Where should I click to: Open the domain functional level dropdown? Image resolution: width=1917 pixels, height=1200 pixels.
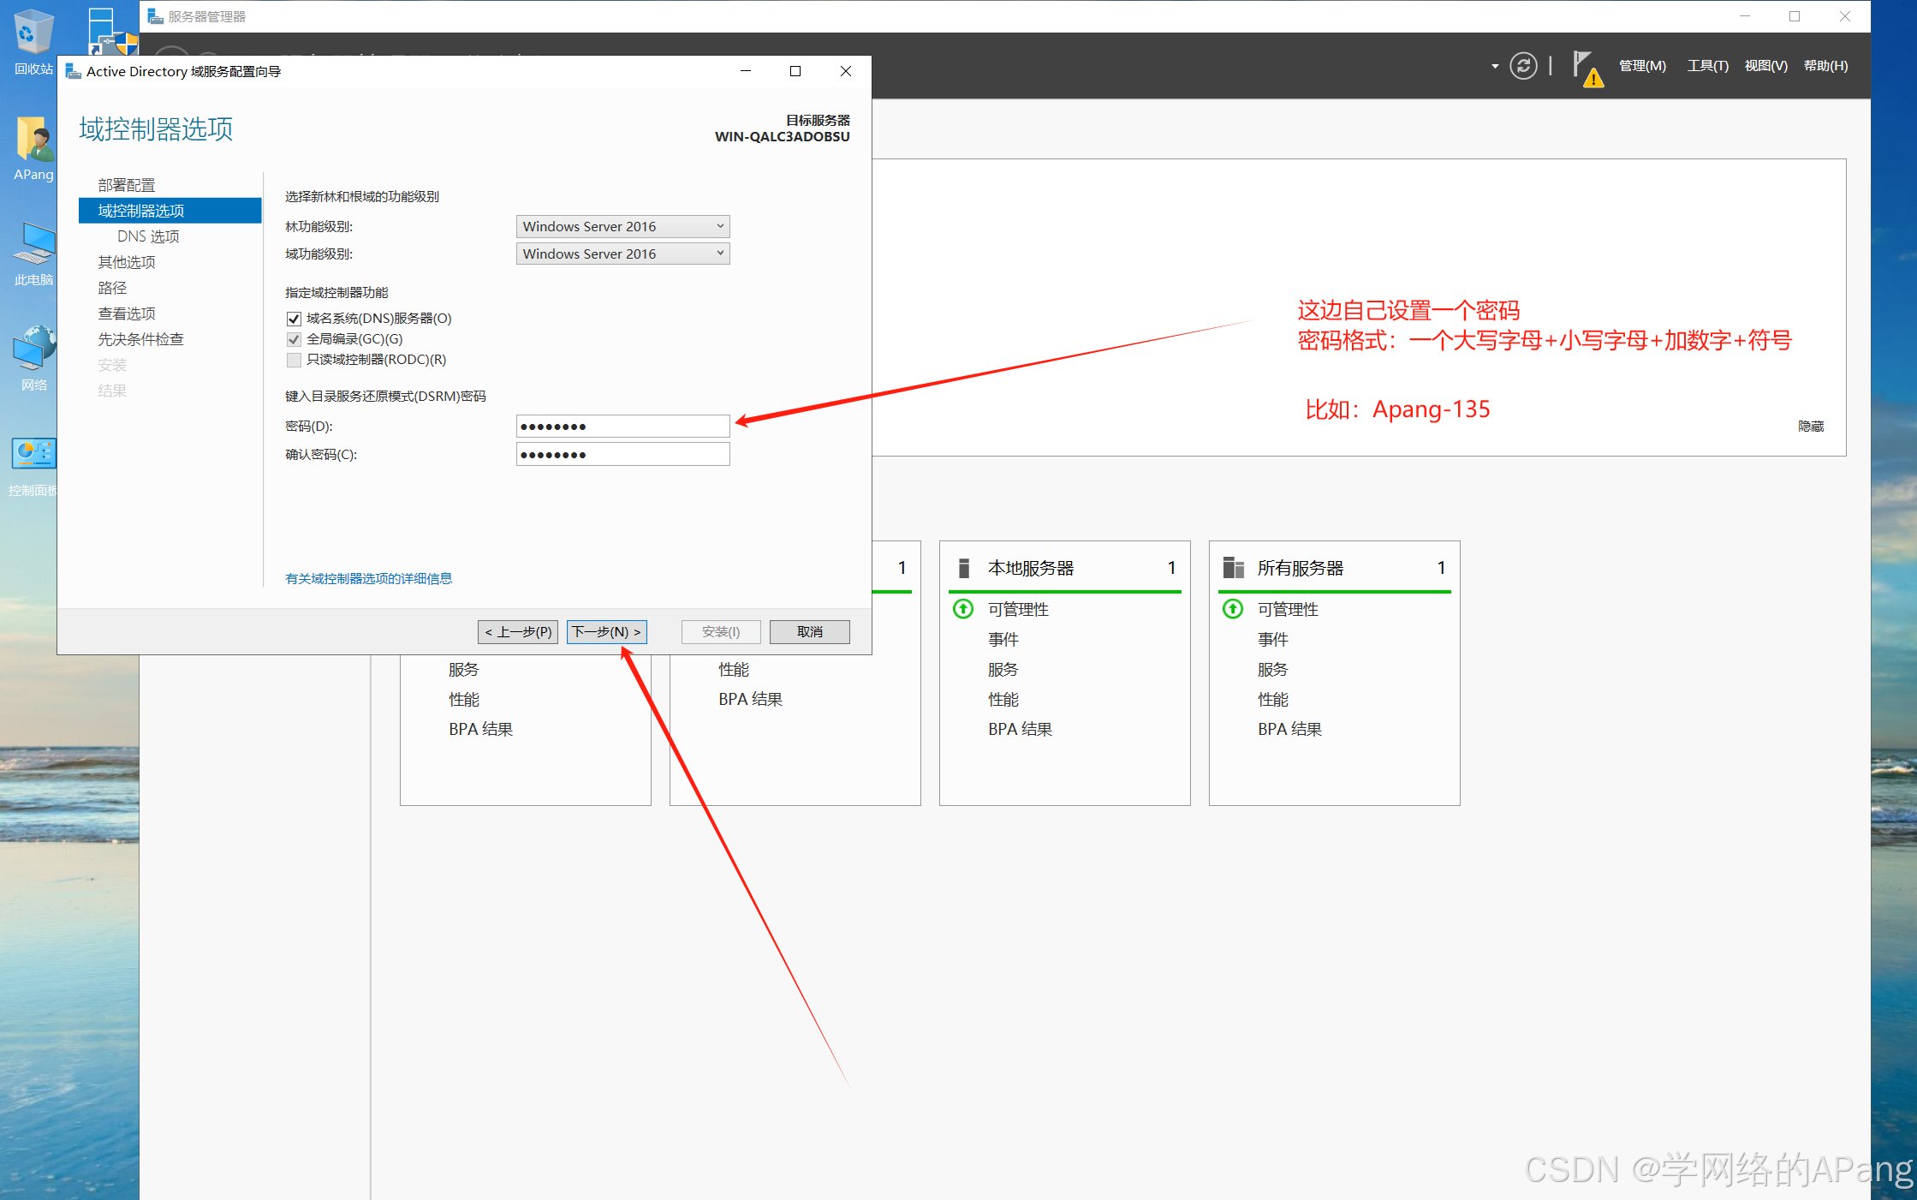point(622,254)
